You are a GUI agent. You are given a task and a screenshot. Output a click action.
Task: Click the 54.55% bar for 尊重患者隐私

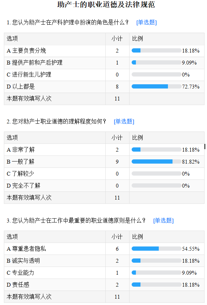[157, 249]
